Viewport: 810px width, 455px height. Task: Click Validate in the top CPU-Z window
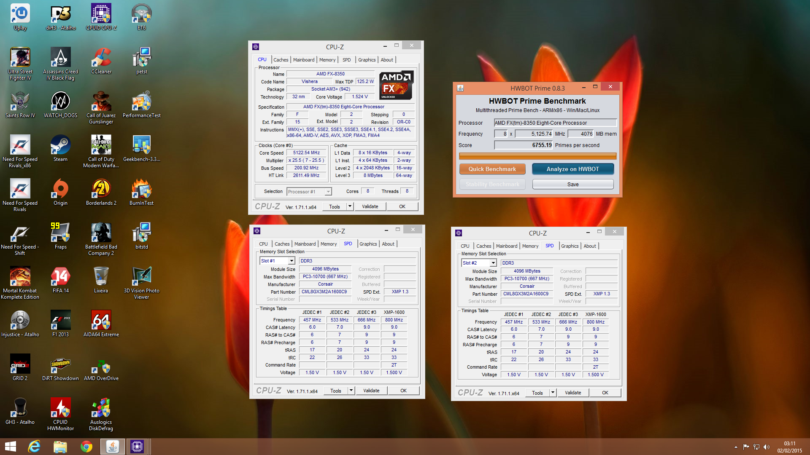[370, 206]
